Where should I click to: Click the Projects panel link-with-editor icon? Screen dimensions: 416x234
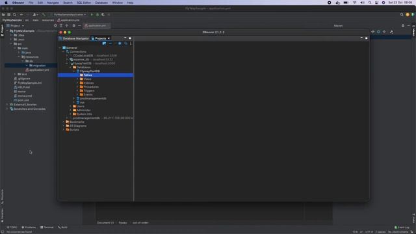click(125, 44)
